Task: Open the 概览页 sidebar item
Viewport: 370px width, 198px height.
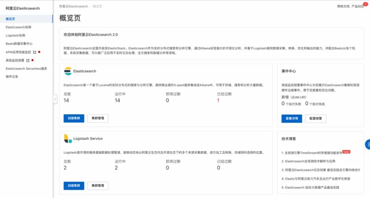Action: point(26,19)
